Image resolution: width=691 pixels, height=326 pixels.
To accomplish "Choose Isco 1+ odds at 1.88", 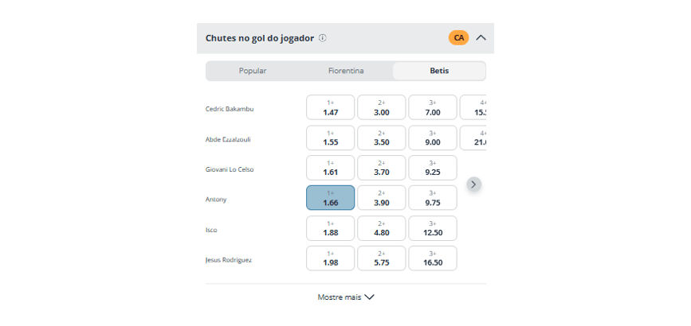I will [331, 228].
